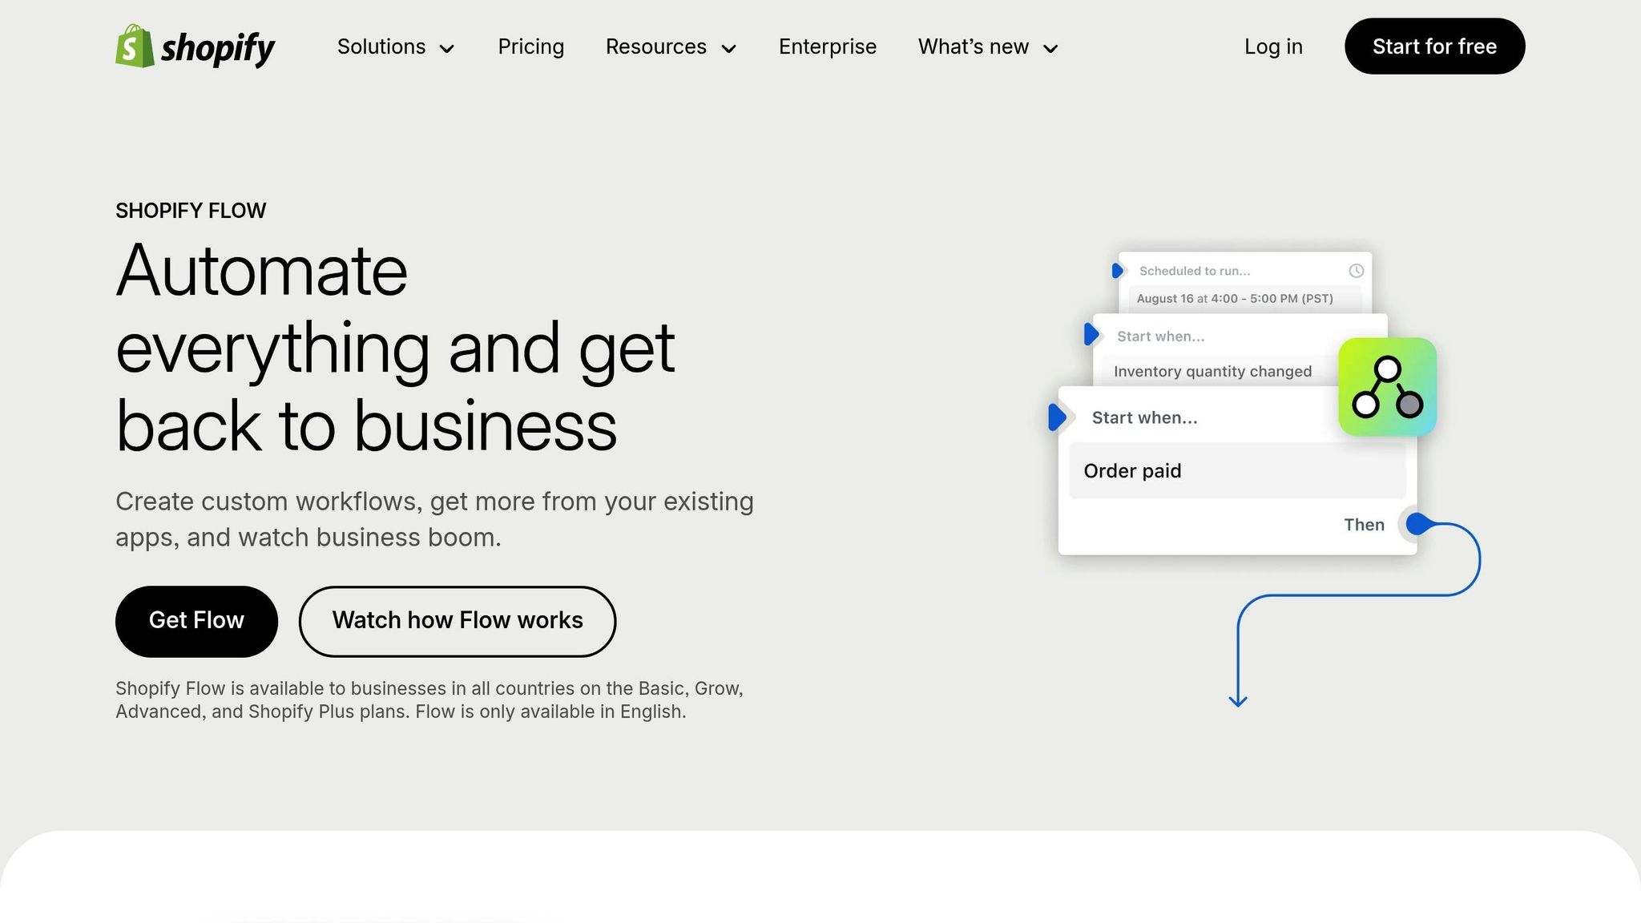Select the Inventory quantity changed field
The height and width of the screenshot is (923, 1641).
click(1212, 372)
